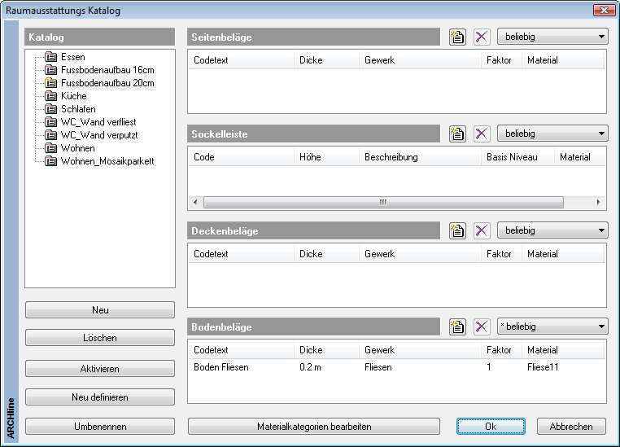Add new Deckenbeläge entry
620x447 pixels.
457,231
